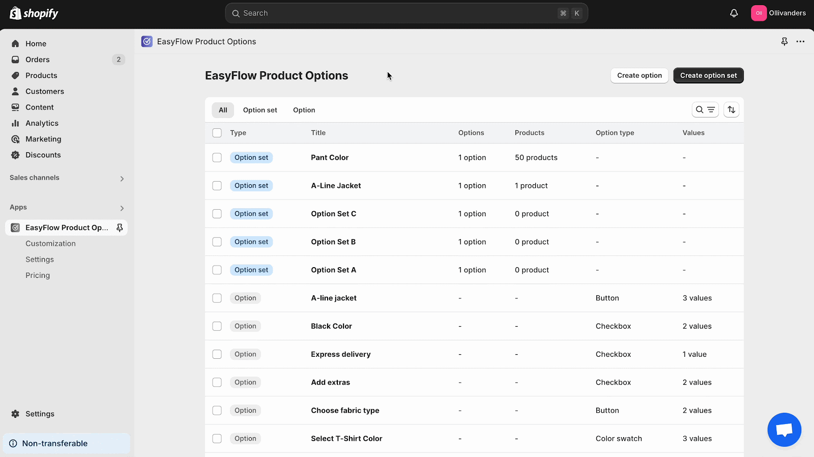Check the Express delivery row checkbox
The image size is (814, 457).
(217, 354)
